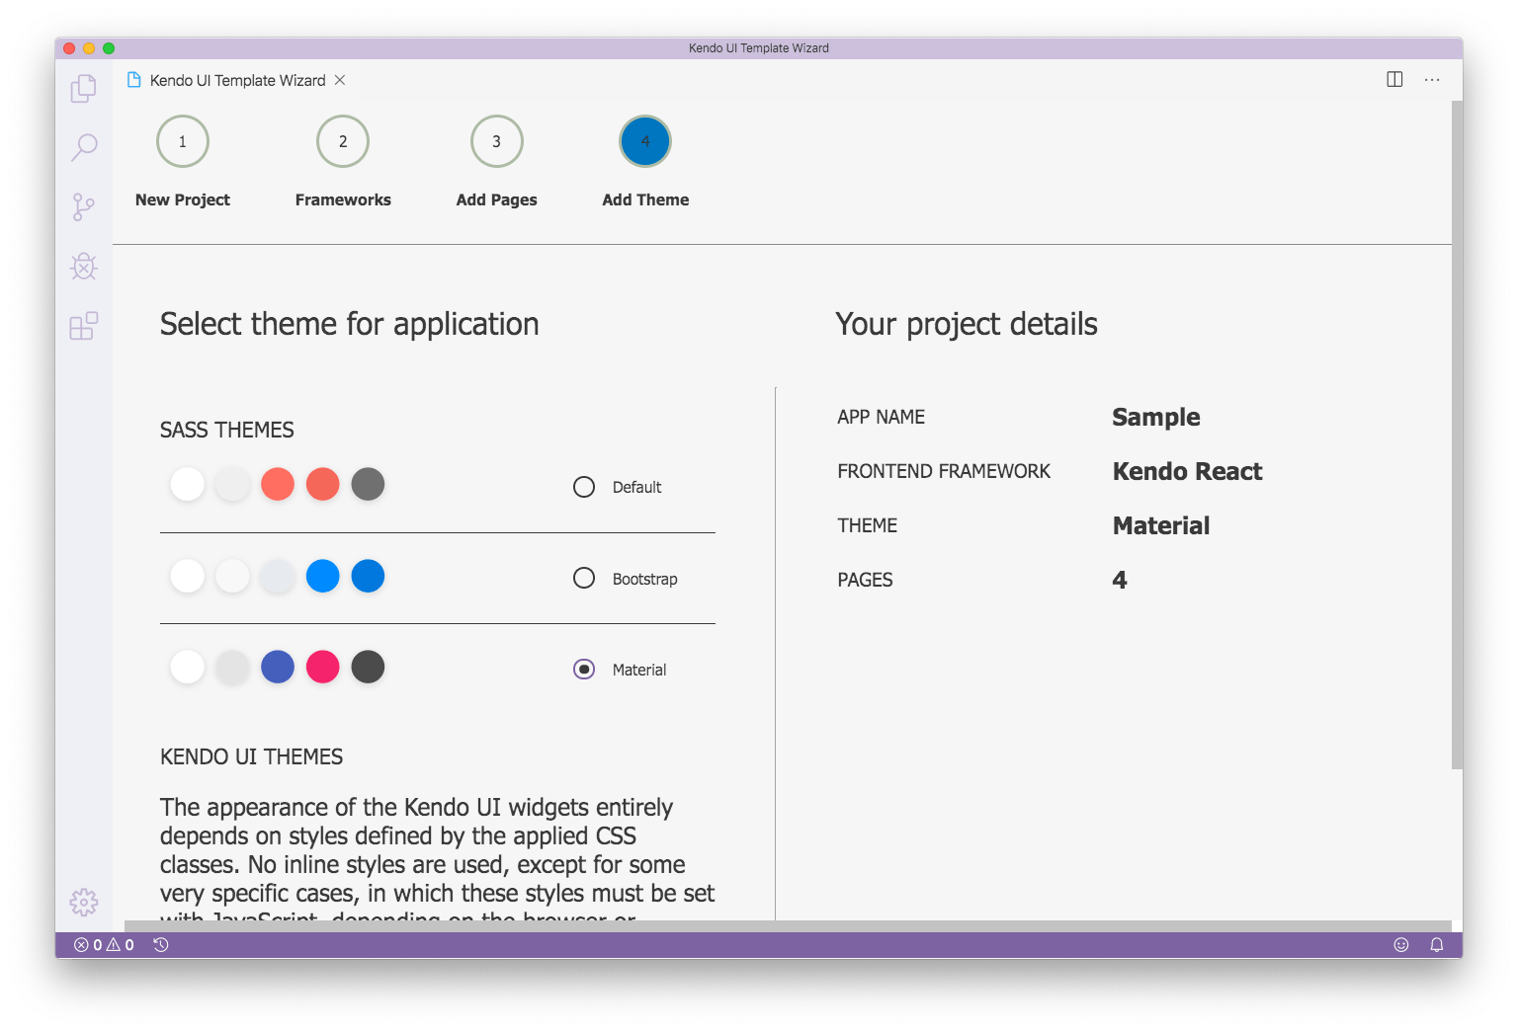This screenshot has height=1032, width=1518.
Task: Click the white swatch in Bootstrap theme row
Action: [187, 576]
